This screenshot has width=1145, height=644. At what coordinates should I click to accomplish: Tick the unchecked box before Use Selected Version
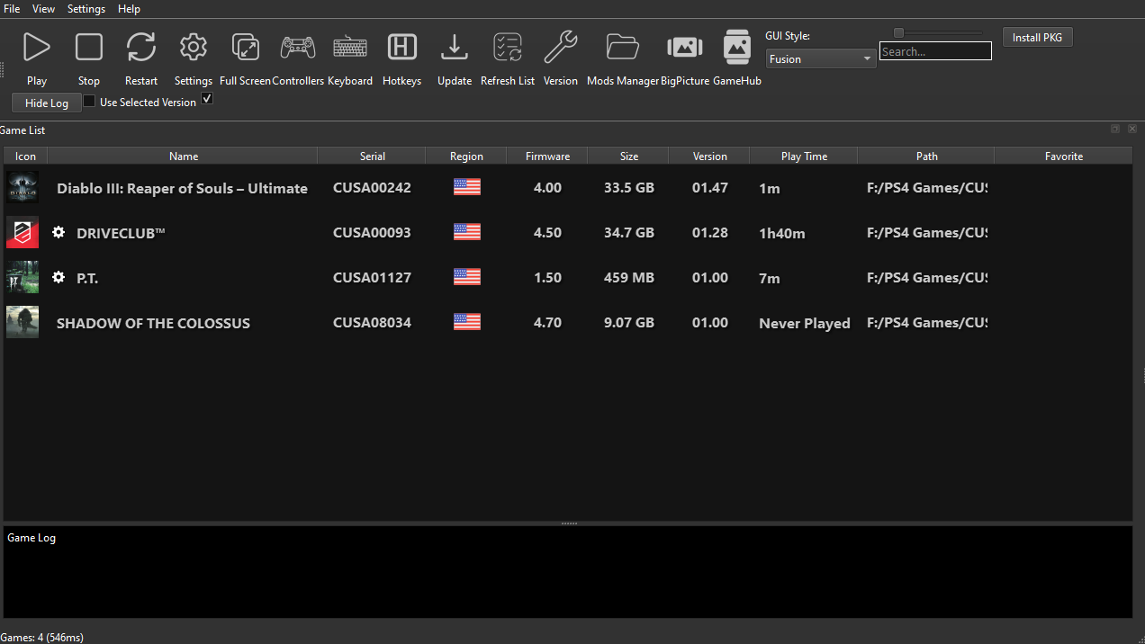tap(89, 102)
